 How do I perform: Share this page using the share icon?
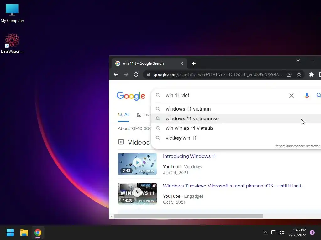(289, 74)
